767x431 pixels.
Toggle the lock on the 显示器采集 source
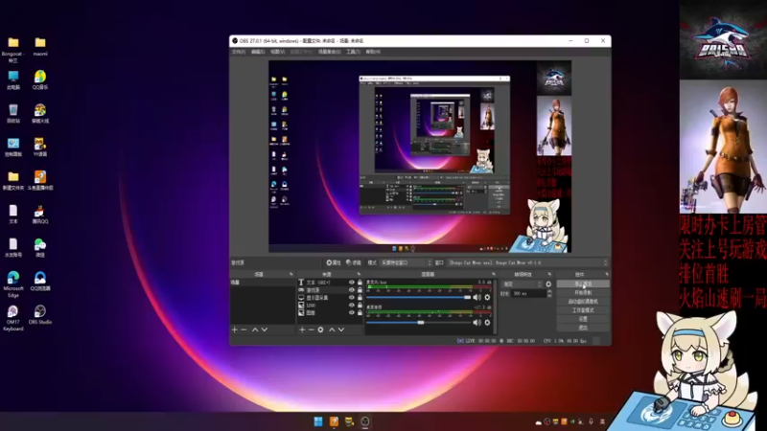point(360,298)
